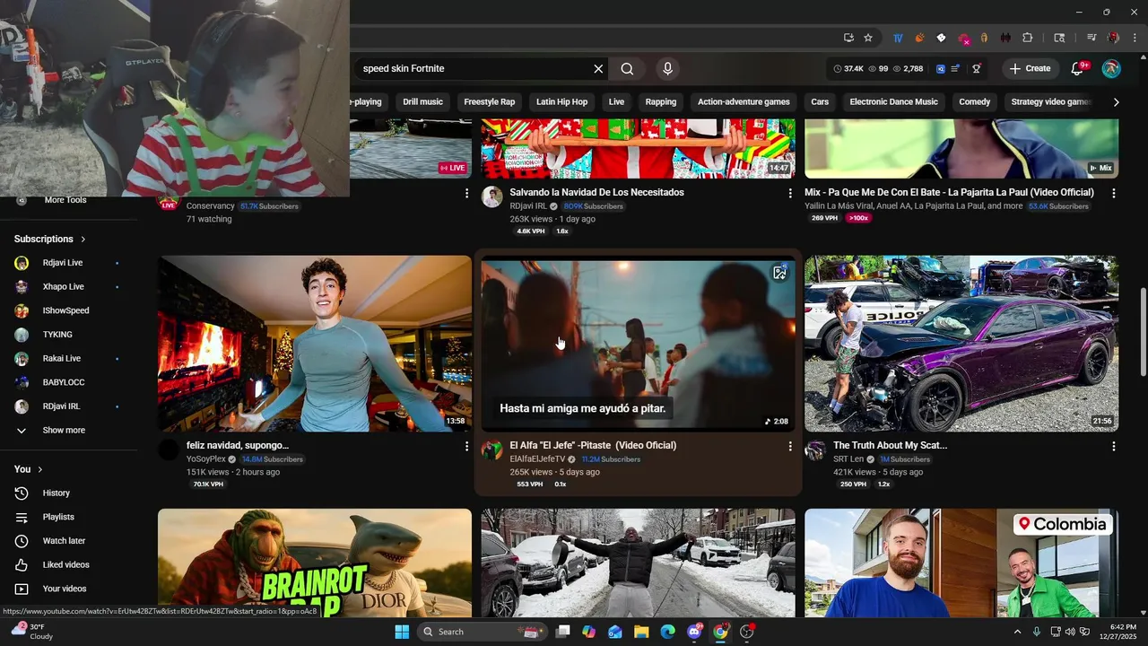Select the Drill music filter chip
1148x646 pixels.
[422, 102]
